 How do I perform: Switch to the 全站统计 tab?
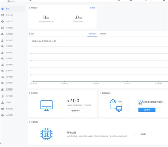[x=93, y=34]
